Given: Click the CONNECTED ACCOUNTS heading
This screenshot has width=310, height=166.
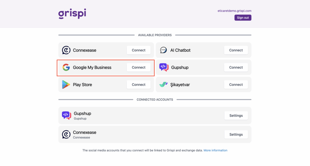Looking at the screenshot, I should 155,99.
